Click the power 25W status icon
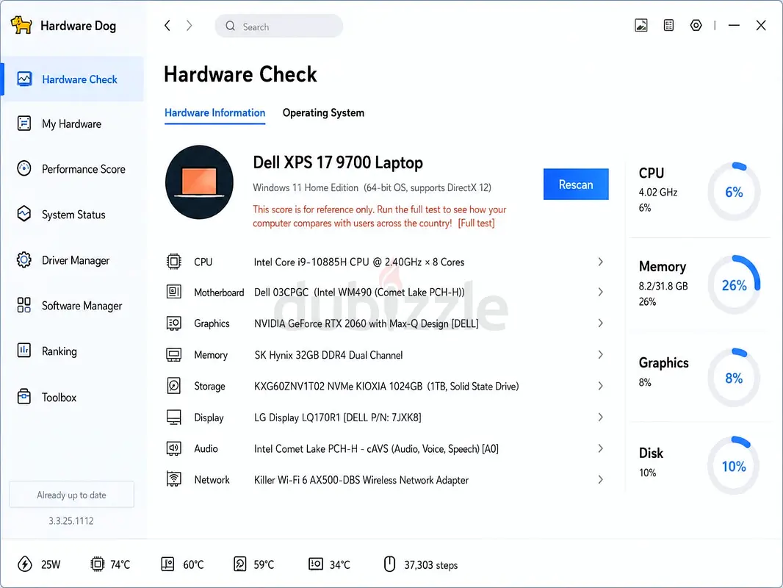Screen dimensions: 783x588 coord(25,564)
